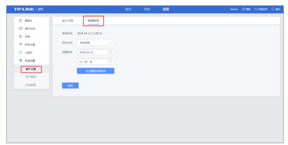Select the 基本设置 tab
The image size is (288, 145).
(x=68, y=21)
